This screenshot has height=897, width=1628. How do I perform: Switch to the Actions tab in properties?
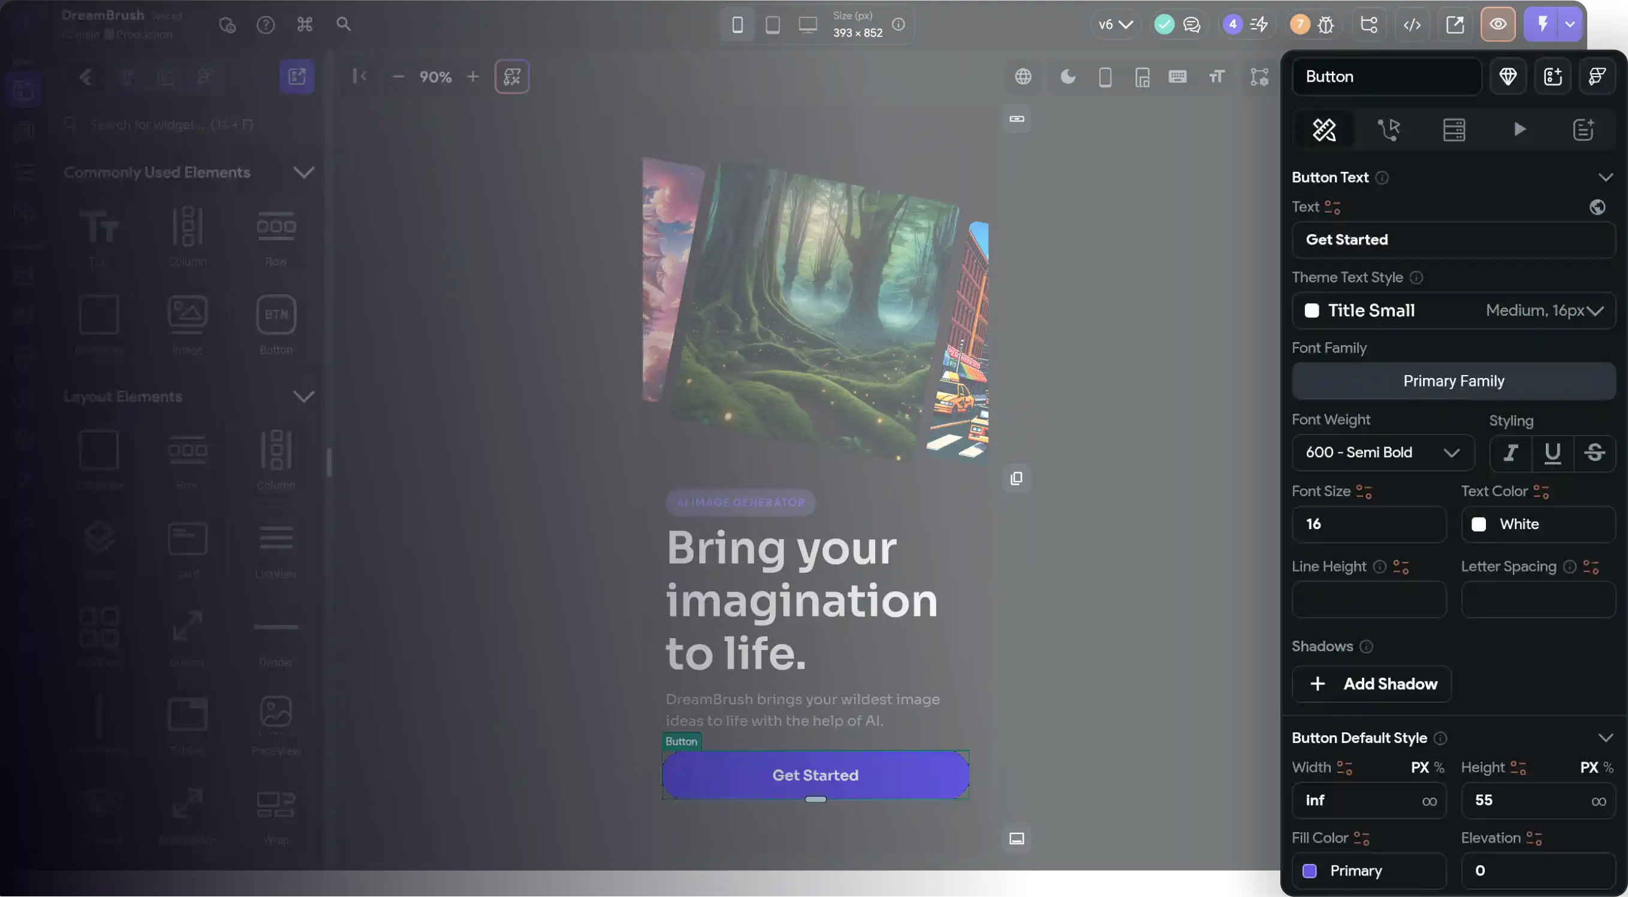pos(1388,129)
